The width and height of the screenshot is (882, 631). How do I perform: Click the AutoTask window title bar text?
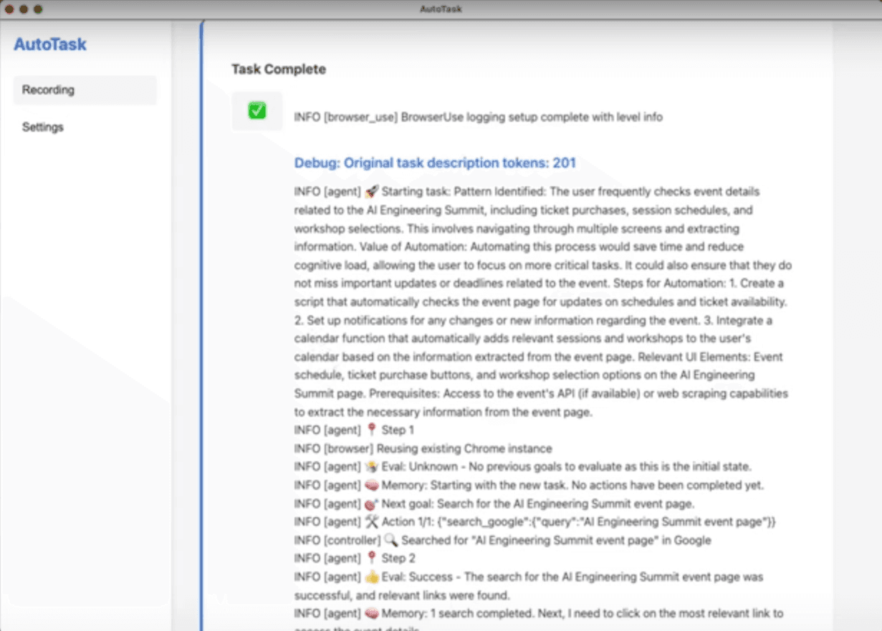click(441, 9)
